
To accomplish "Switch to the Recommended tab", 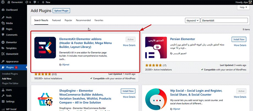I will [x=83, y=20].
